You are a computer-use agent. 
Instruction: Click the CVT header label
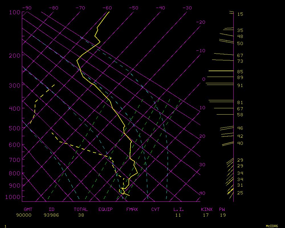pyautogui.click(x=155, y=209)
